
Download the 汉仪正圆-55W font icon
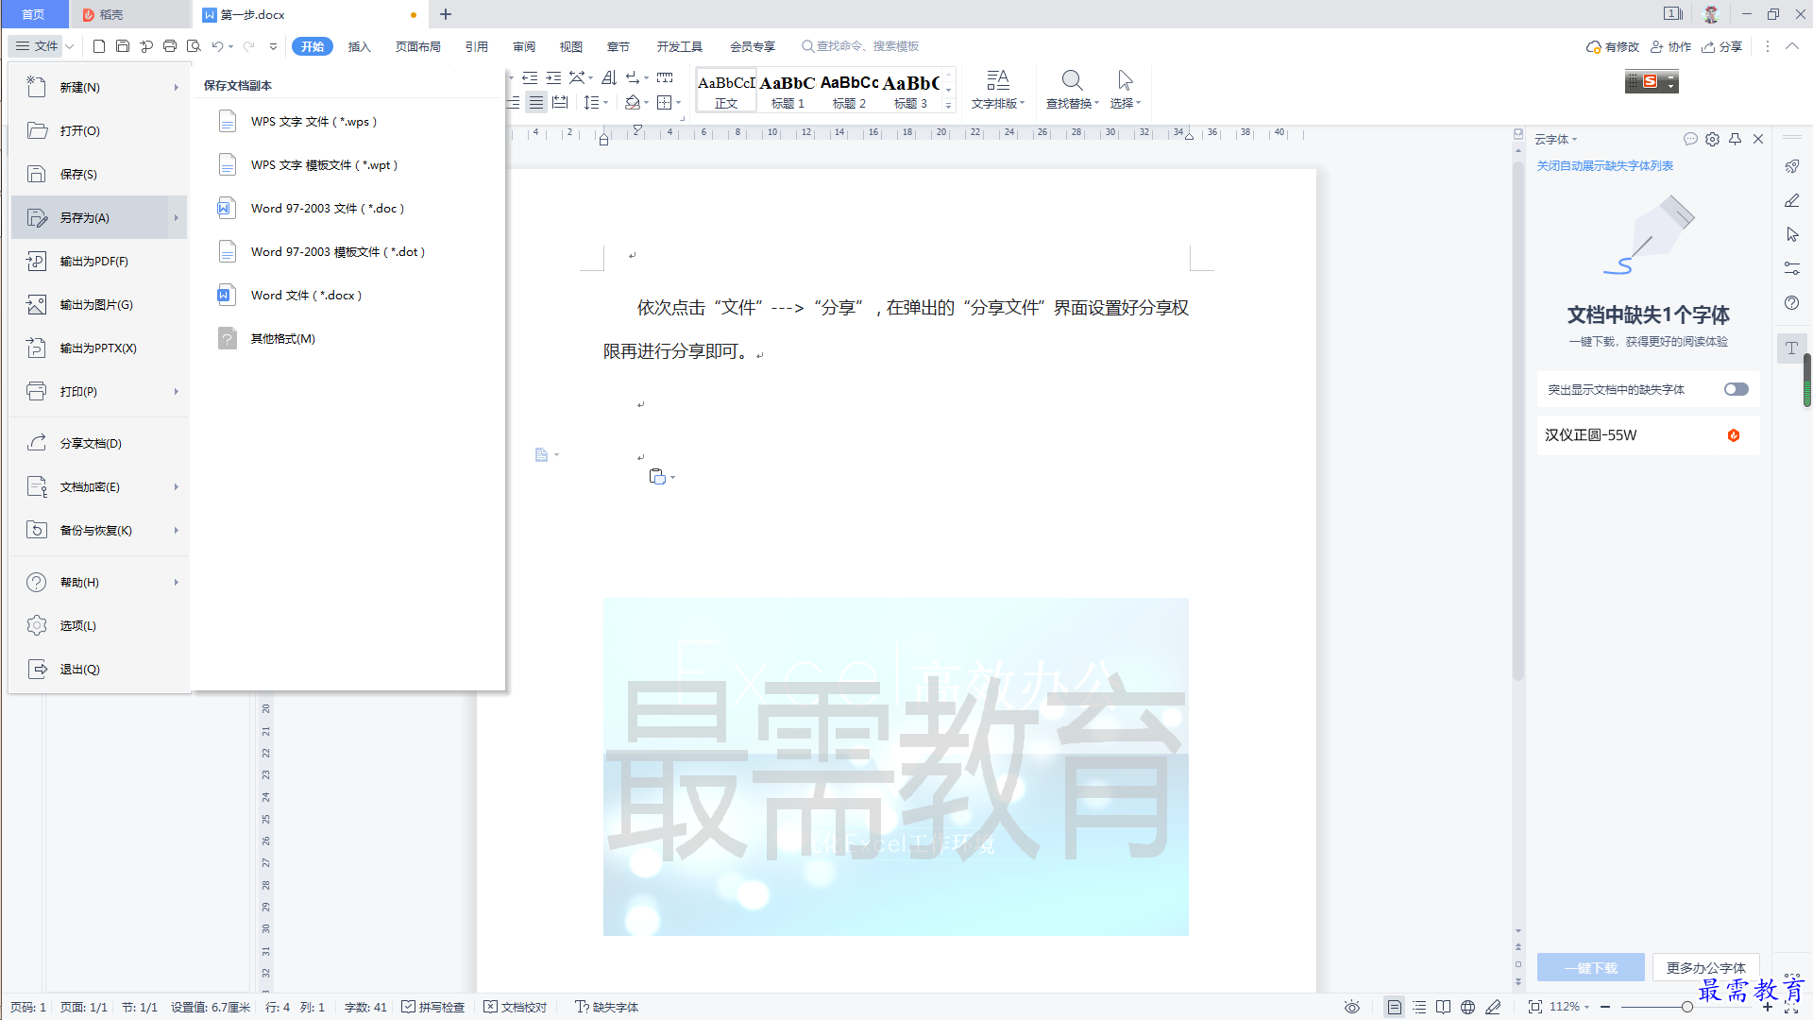pos(1734,435)
